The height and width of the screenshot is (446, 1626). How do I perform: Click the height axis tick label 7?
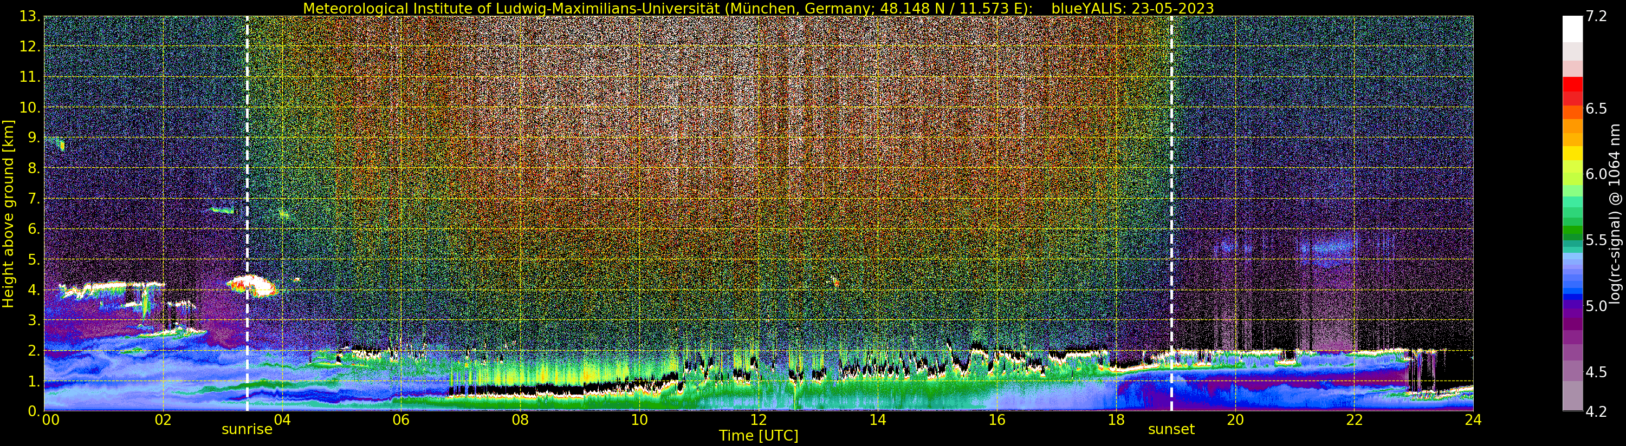tap(34, 199)
